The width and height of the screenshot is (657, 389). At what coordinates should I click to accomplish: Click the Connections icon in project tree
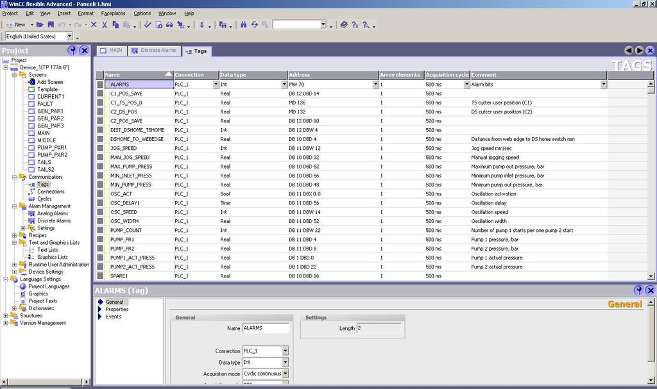pyautogui.click(x=31, y=192)
